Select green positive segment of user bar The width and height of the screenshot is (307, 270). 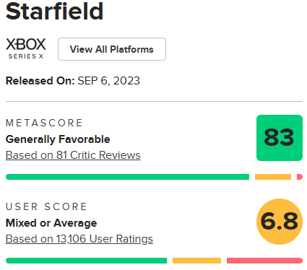coord(86,261)
